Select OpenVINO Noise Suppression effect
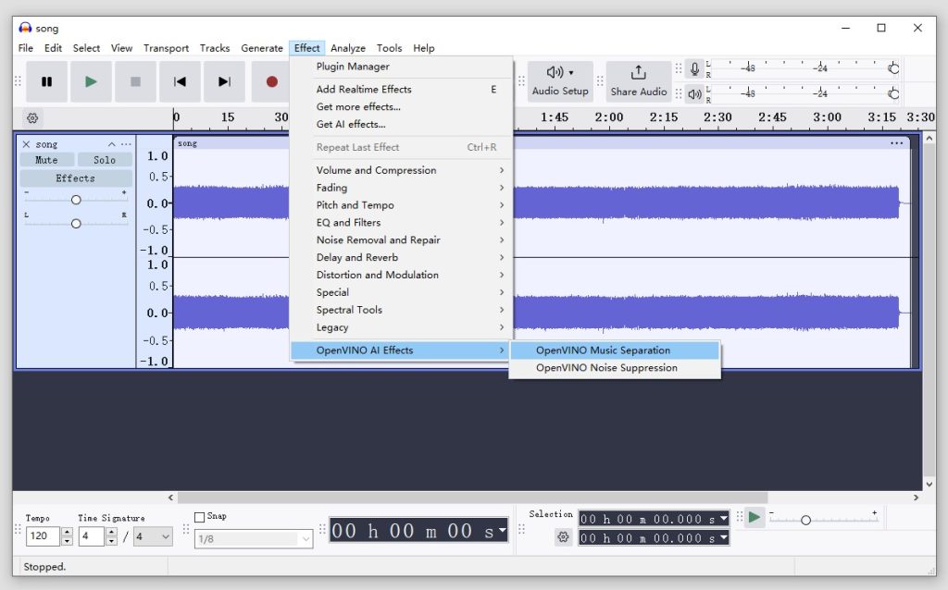Image resolution: width=948 pixels, height=590 pixels. 615,368
